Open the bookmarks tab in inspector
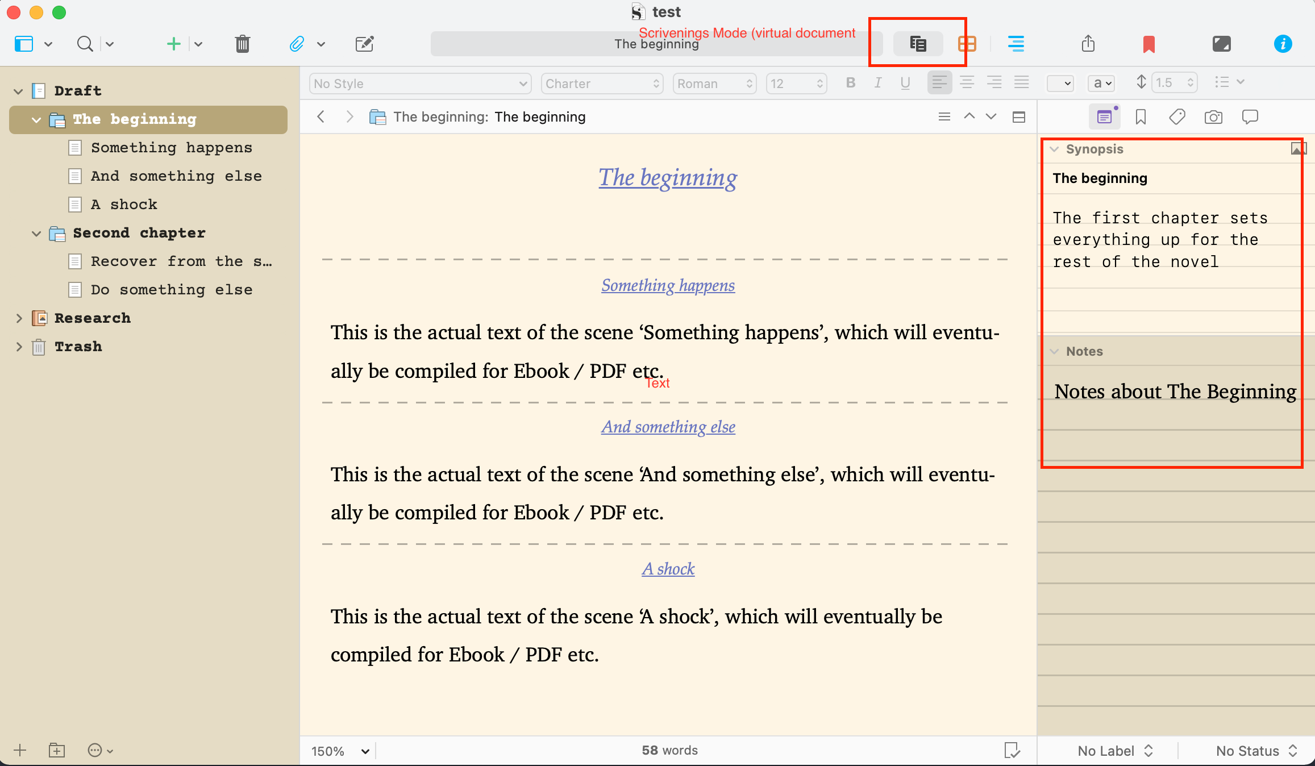 (1141, 117)
